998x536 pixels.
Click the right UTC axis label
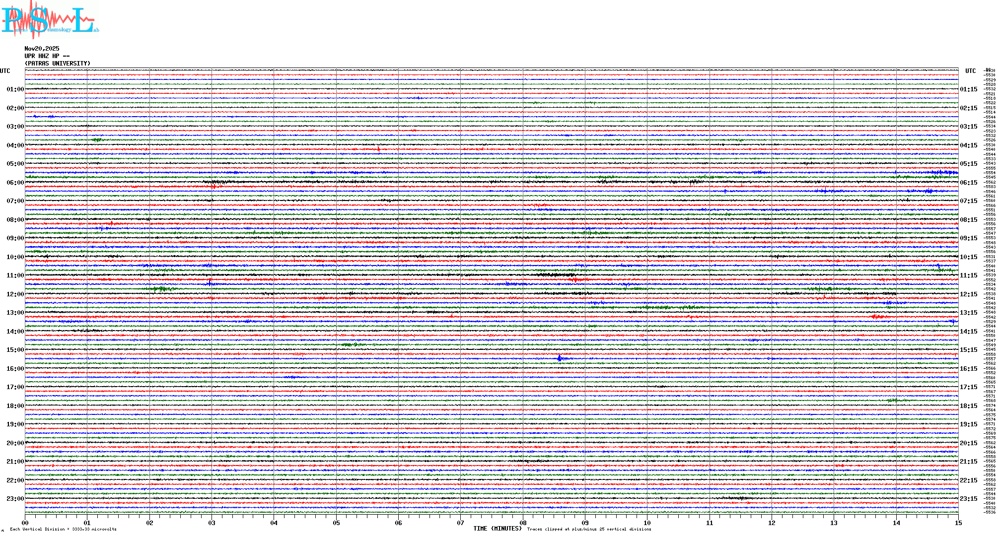coord(970,71)
